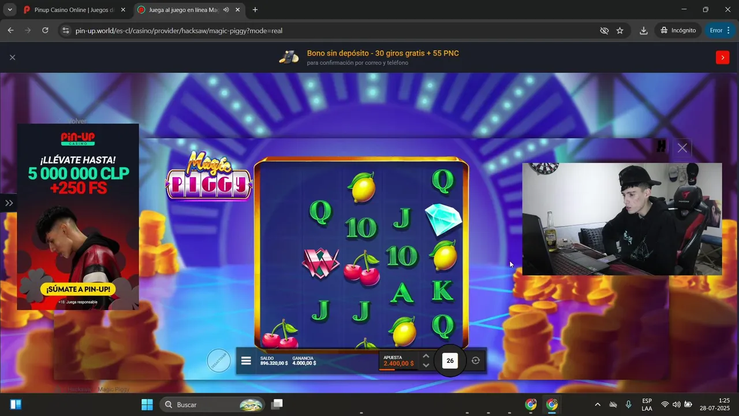Click the Magic Piggy game logo
The height and width of the screenshot is (416, 739).
(x=209, y=176)
